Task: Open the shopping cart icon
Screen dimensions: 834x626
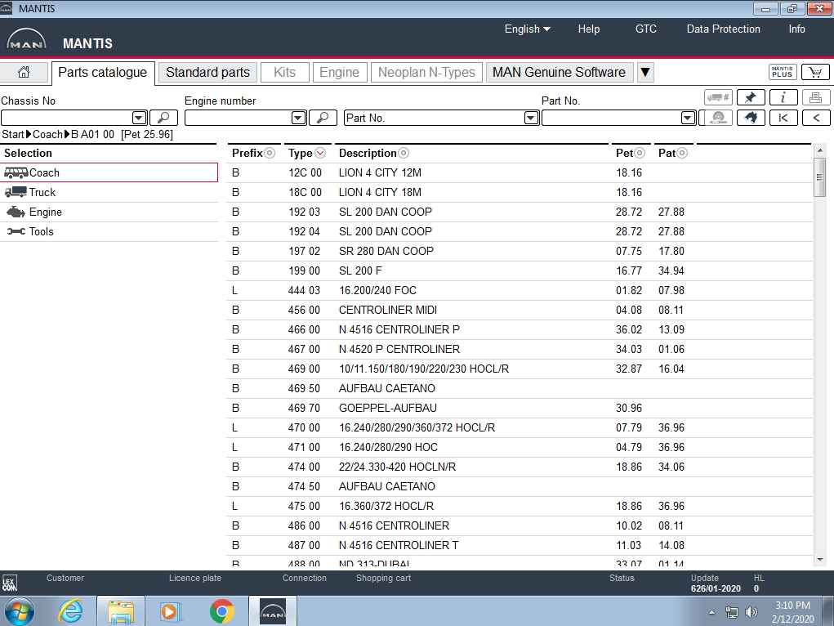Action: pos(815,72)
